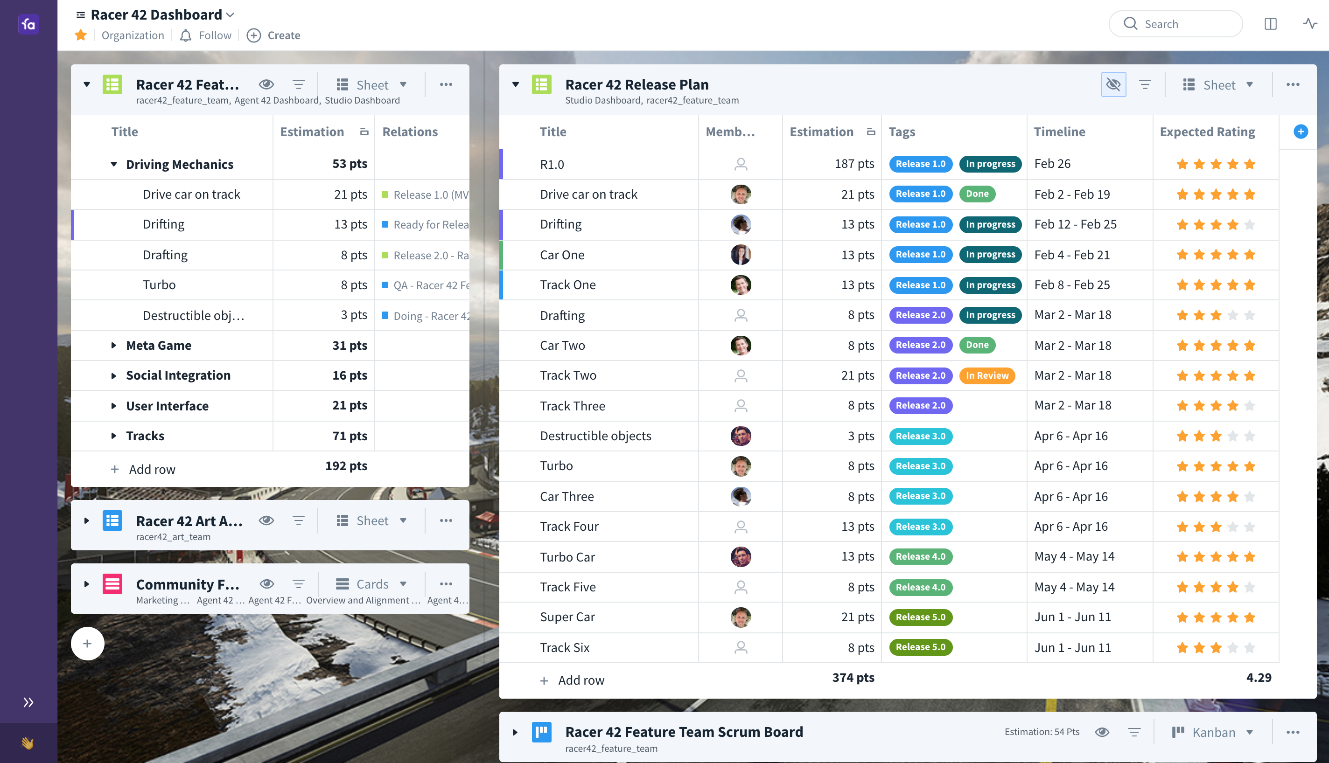Image resolution: width=1329 pixels, height=763 pixels.
Task: Open filter icon in Release Plan header
Action: 1145,84
